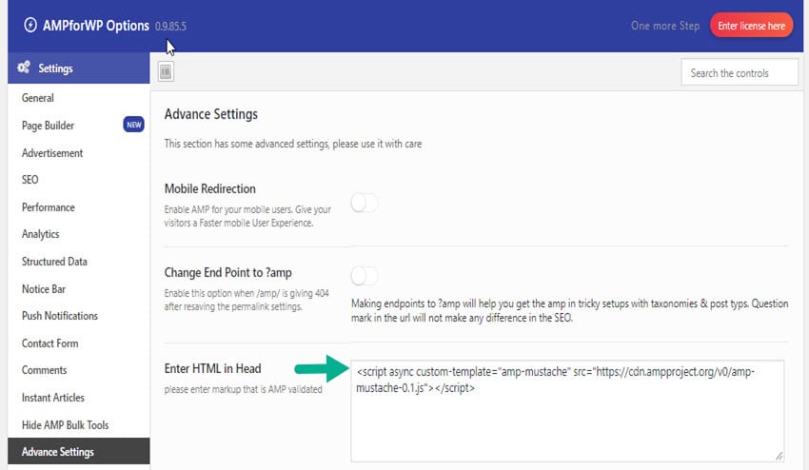Open the General settings section
The width and height of the screenshot is (809, 470).
point(38,98)
